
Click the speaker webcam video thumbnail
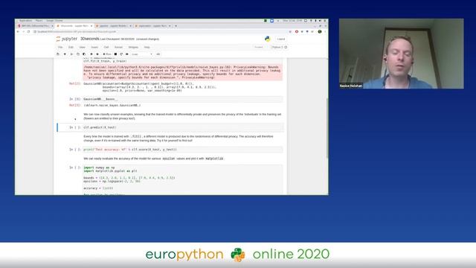click(x=402, y=54)
